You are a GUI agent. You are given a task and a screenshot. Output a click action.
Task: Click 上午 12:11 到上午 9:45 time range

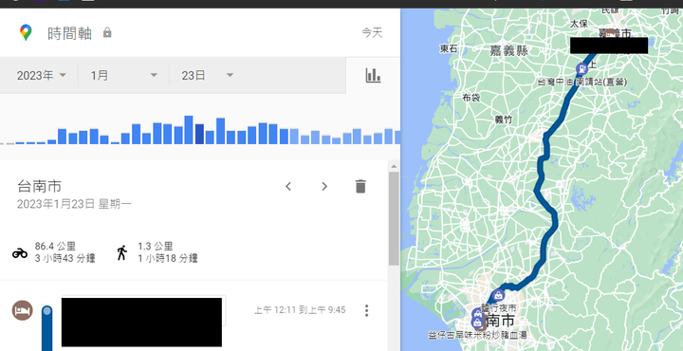[x=300, y=310]
